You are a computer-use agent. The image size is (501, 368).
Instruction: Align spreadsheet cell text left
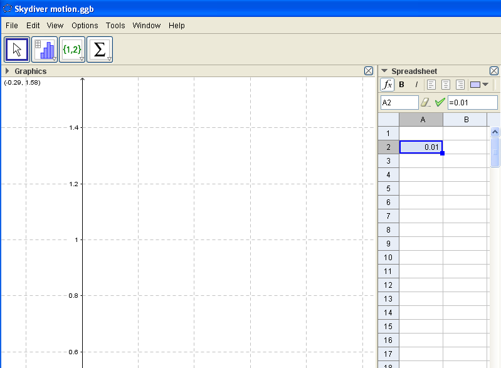pyautogui.click(x=431, y=85)
